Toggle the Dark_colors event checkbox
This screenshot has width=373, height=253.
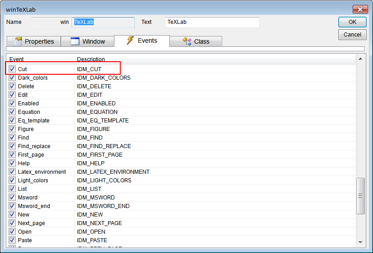[12, 77]
